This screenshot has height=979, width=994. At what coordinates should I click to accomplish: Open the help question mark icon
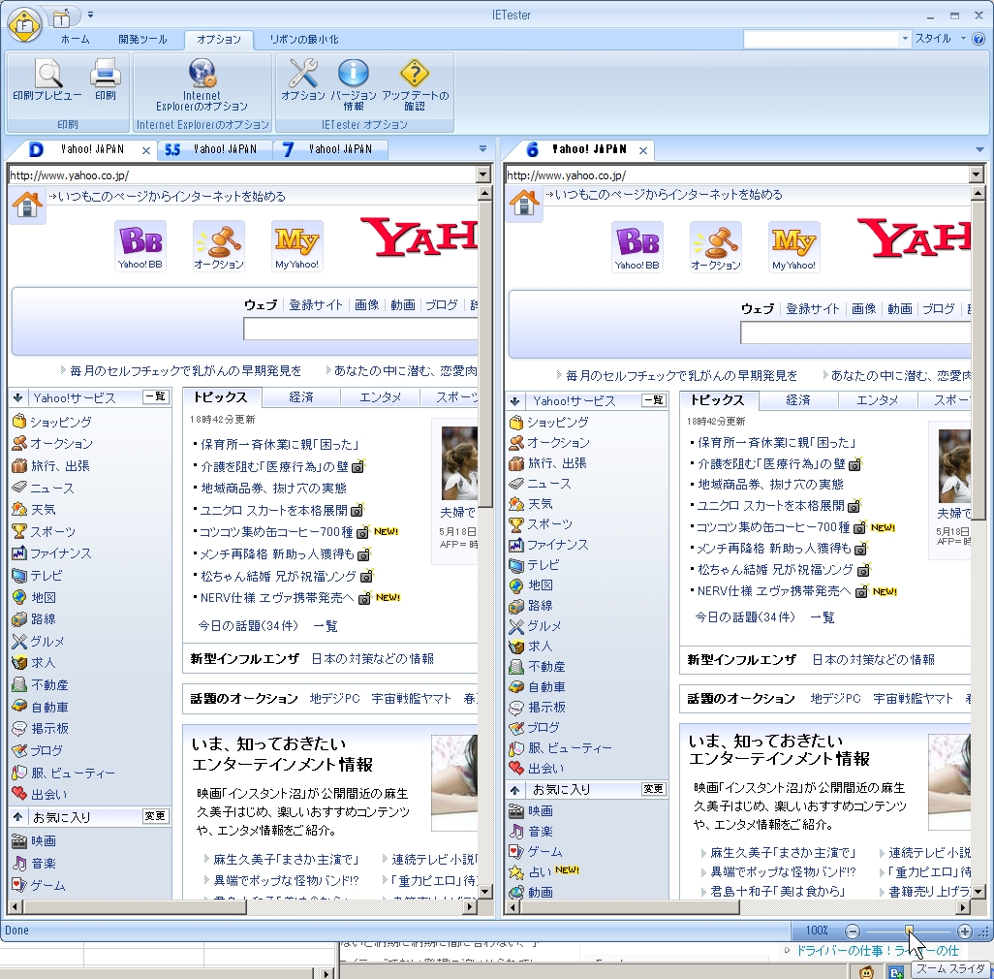(978, 39)
